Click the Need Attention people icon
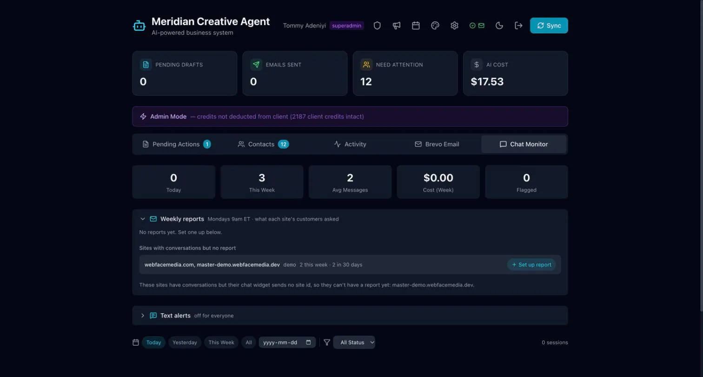 coord(366,65)
